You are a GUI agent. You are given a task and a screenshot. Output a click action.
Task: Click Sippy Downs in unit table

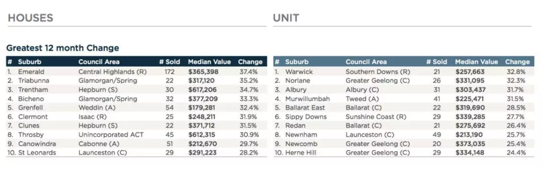306,117
